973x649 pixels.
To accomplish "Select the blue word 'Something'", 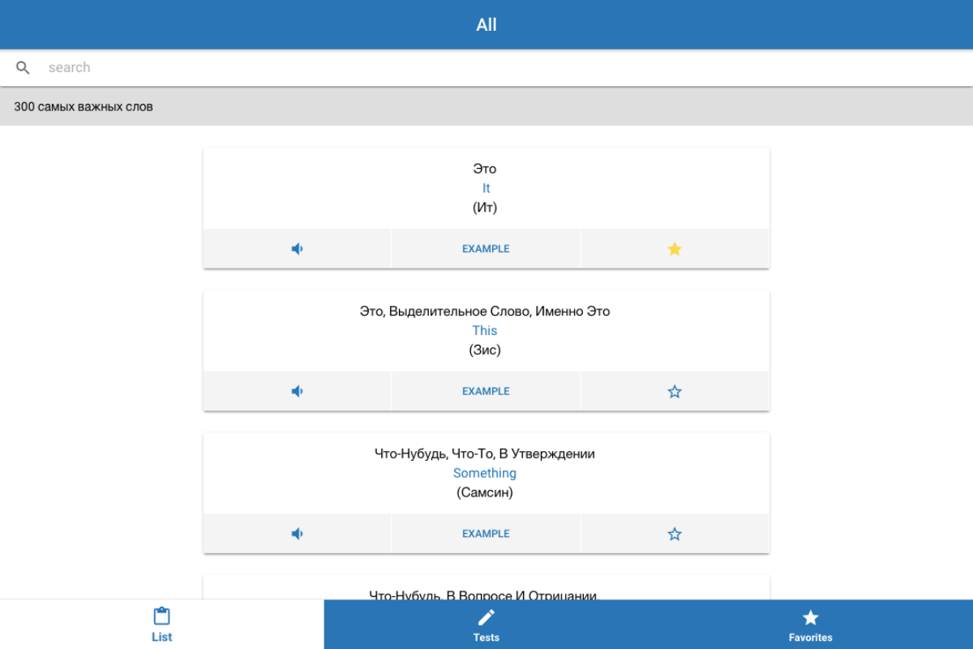I will (485, 473).
